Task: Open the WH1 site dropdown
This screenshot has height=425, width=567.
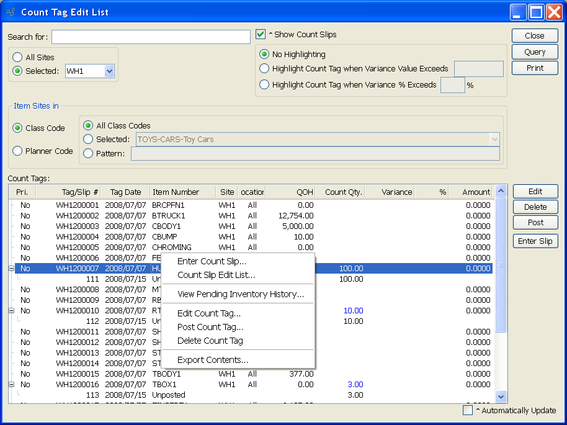Action: pos(109,71)
